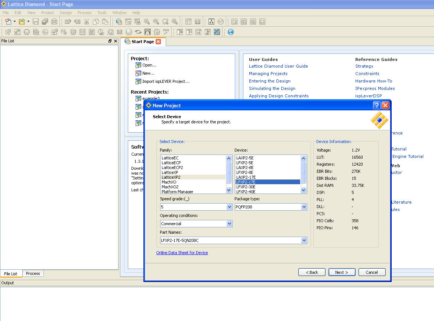This screenshot has width=434, height=321.
Task: Float the File List panel
Action: point(110,41)
